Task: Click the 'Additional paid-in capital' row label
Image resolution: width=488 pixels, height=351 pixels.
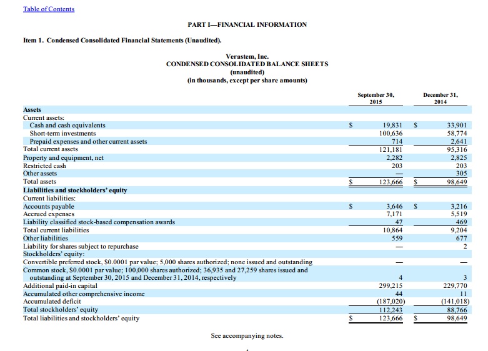Action: point(60,285)
